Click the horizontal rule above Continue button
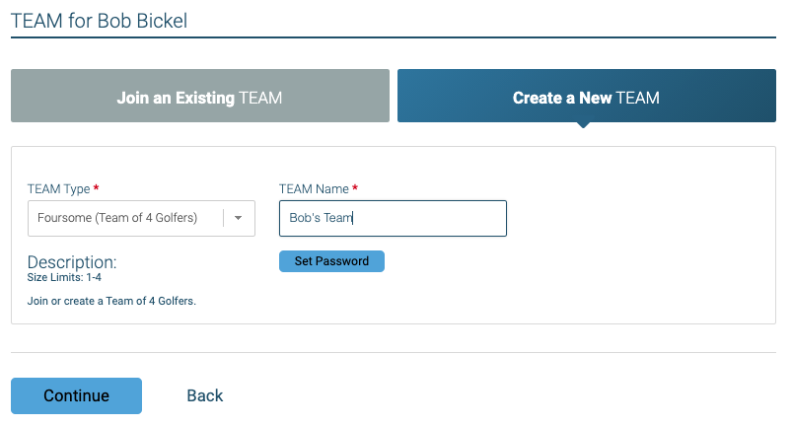 (393, 352)
